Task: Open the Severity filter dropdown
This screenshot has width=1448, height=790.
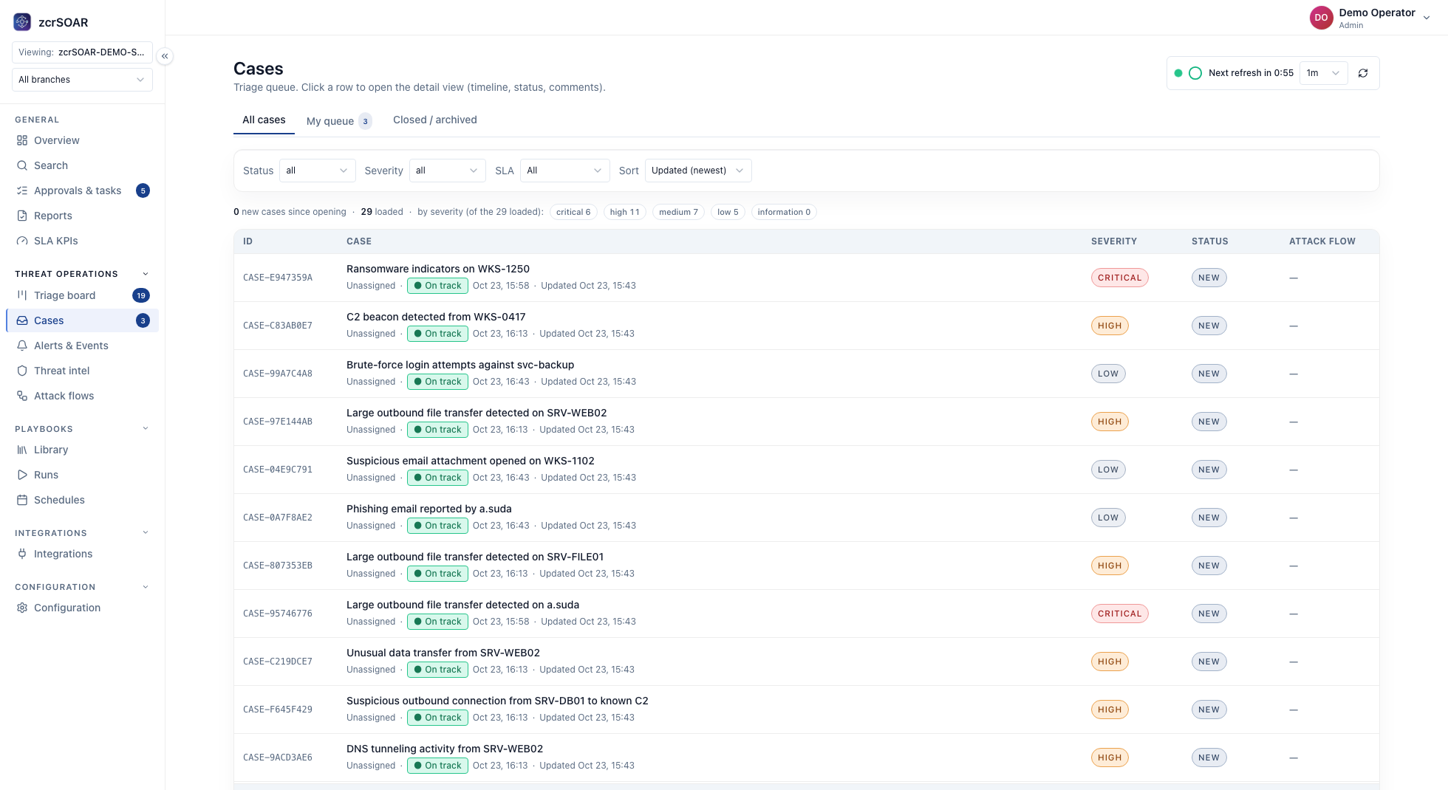Action: [447, 171]
